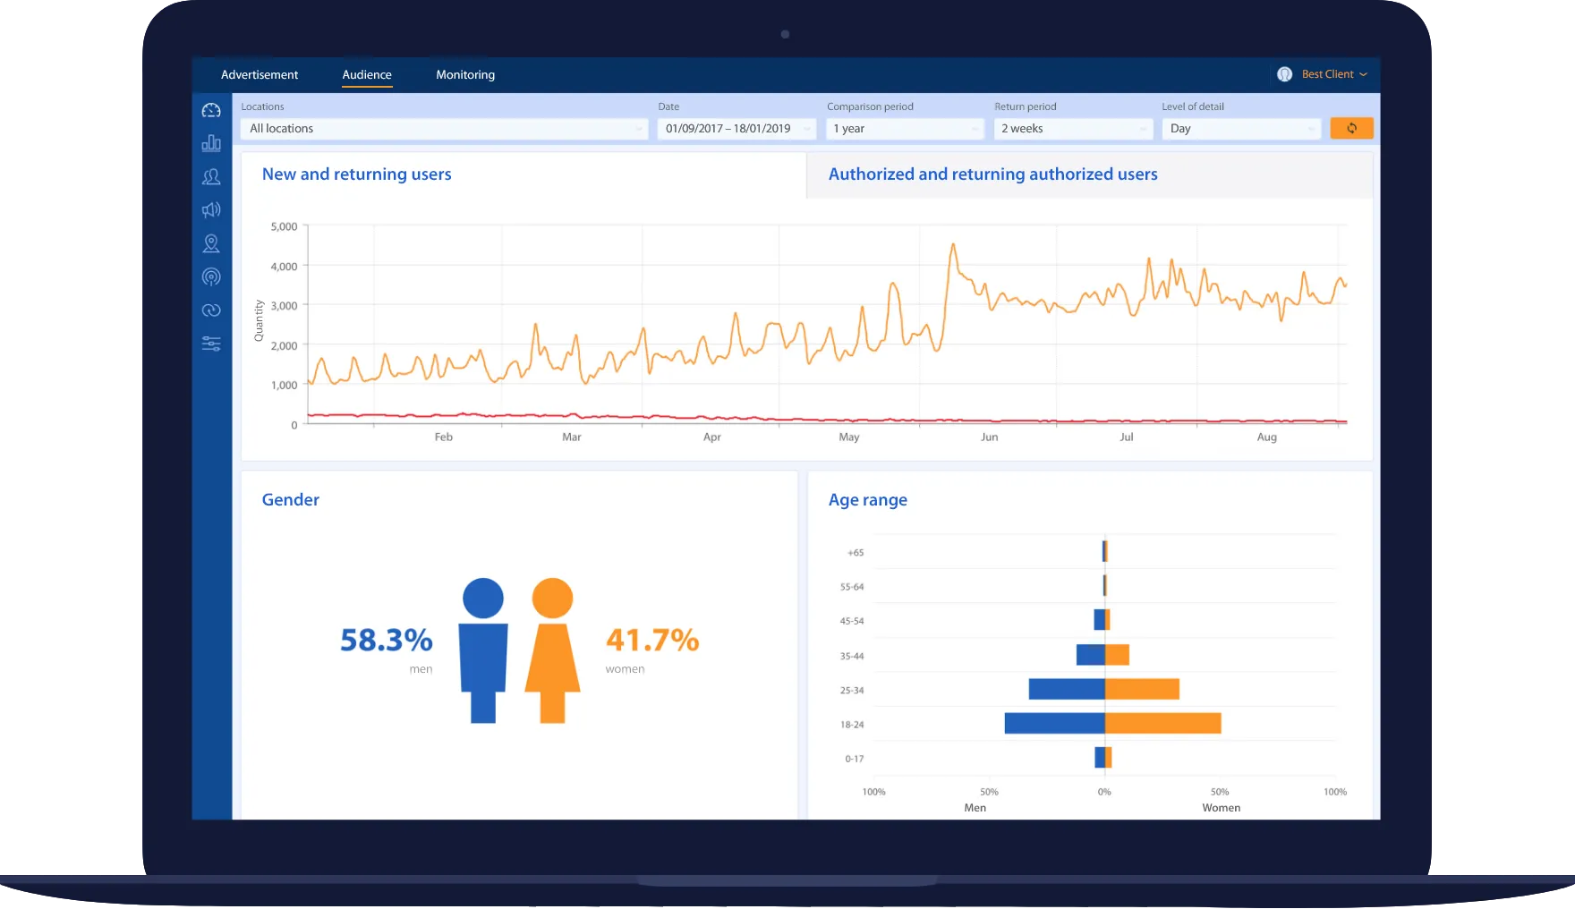Click the 5,000 quantity axis label
The height and width of the screenshot is (909, 1575).
tap(284, 227)
